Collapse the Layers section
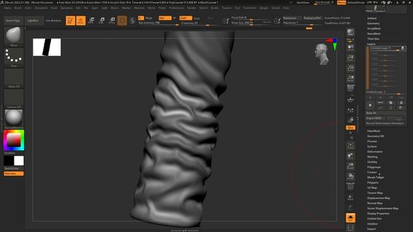The width and height of the screenshot is (413, 232). (x=371, y=44)
